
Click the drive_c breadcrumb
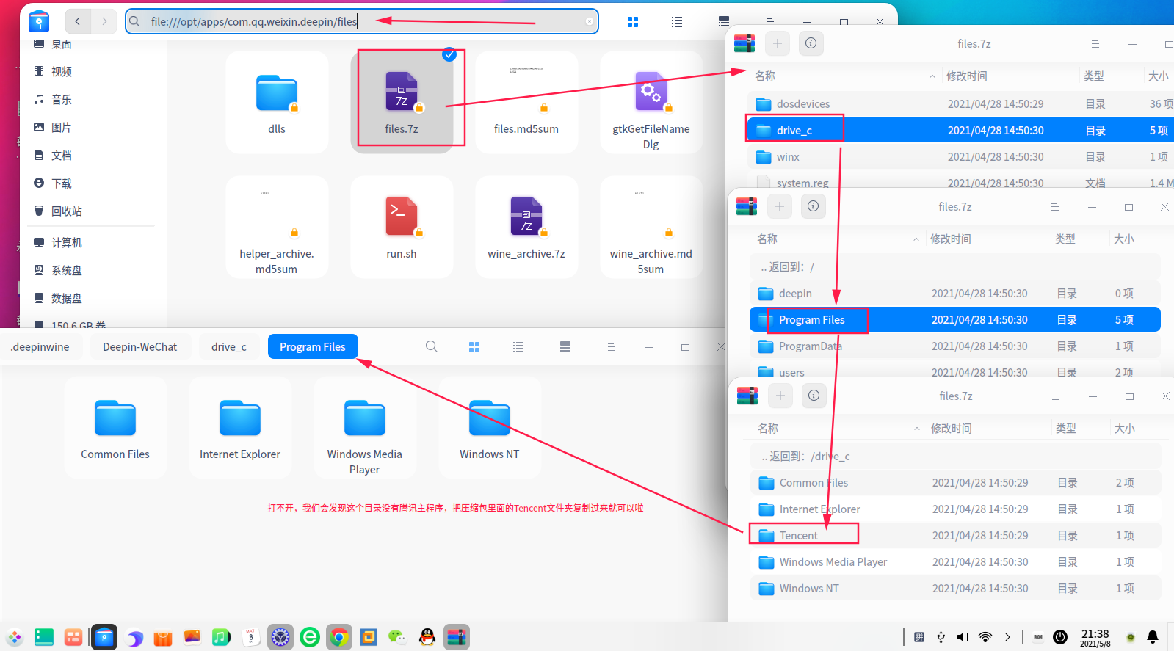click(229, 346)
